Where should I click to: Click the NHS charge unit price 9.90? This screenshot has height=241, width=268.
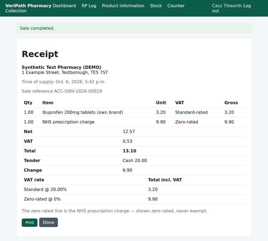[161, 122]
